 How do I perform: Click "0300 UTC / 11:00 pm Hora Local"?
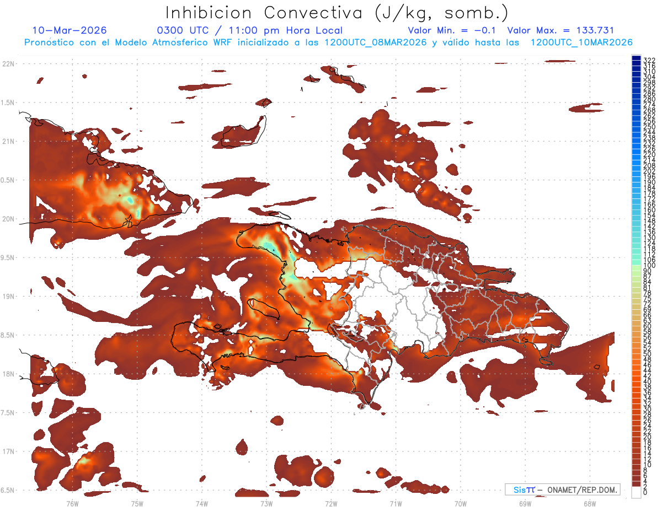coord(250,30)
